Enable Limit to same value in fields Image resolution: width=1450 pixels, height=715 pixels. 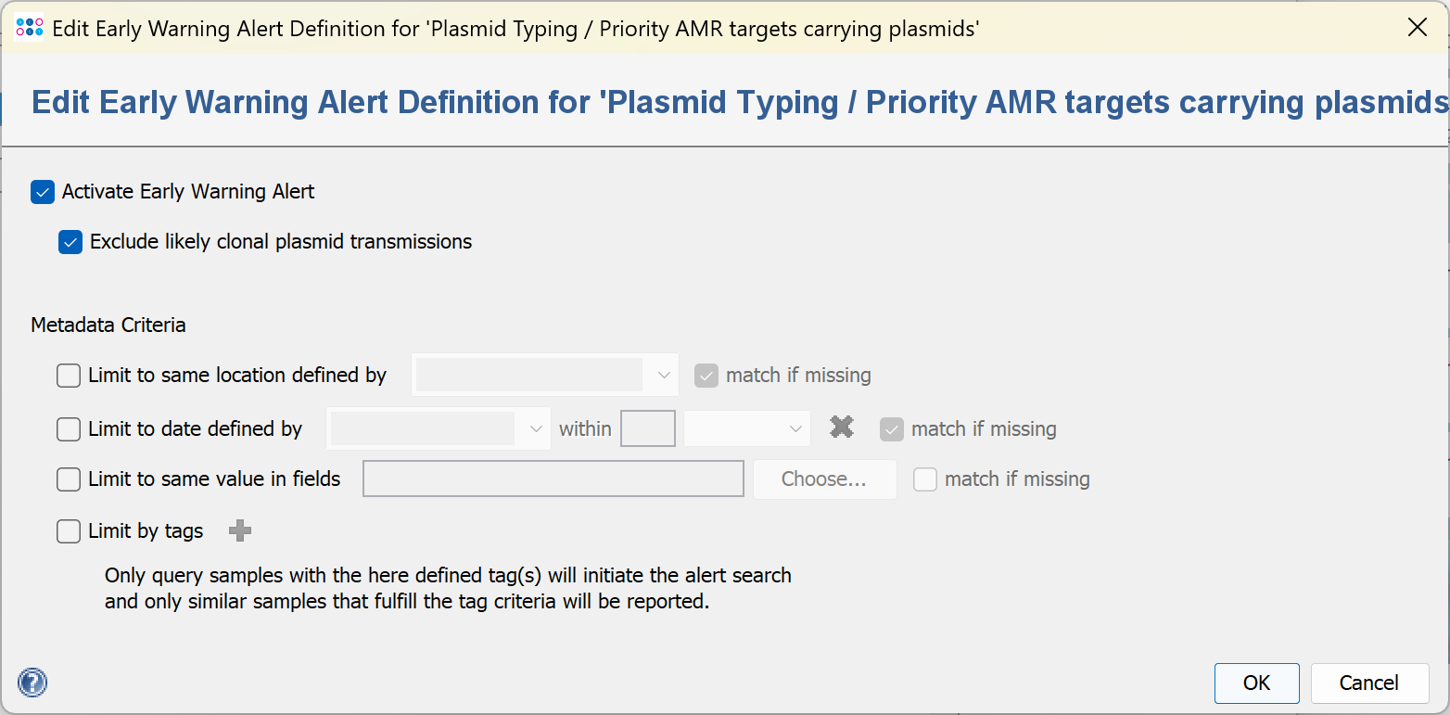pos(69,479)
